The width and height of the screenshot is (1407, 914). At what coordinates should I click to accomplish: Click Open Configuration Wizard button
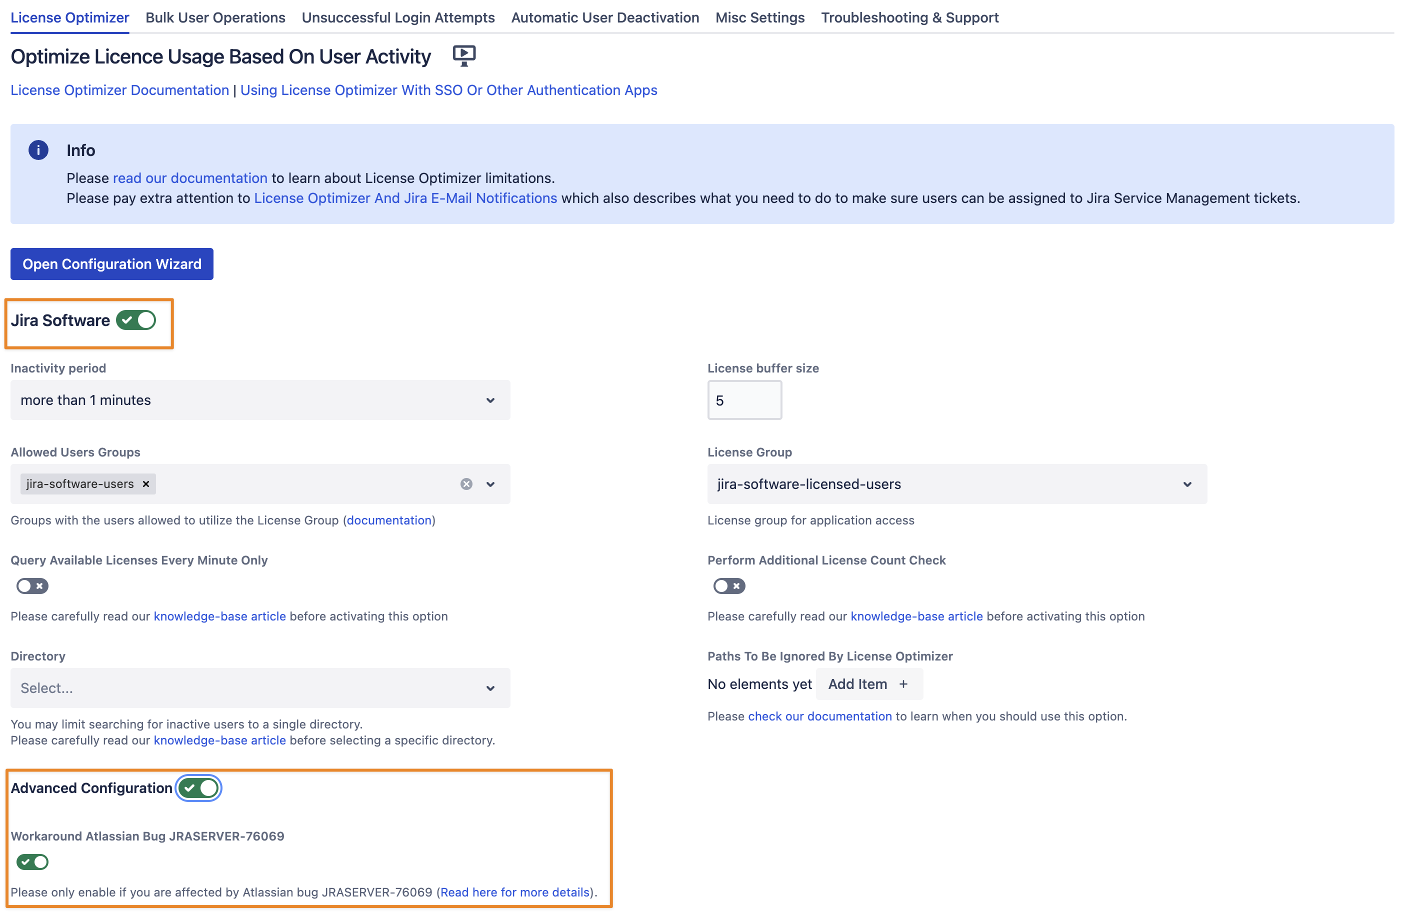click(111, 264)
